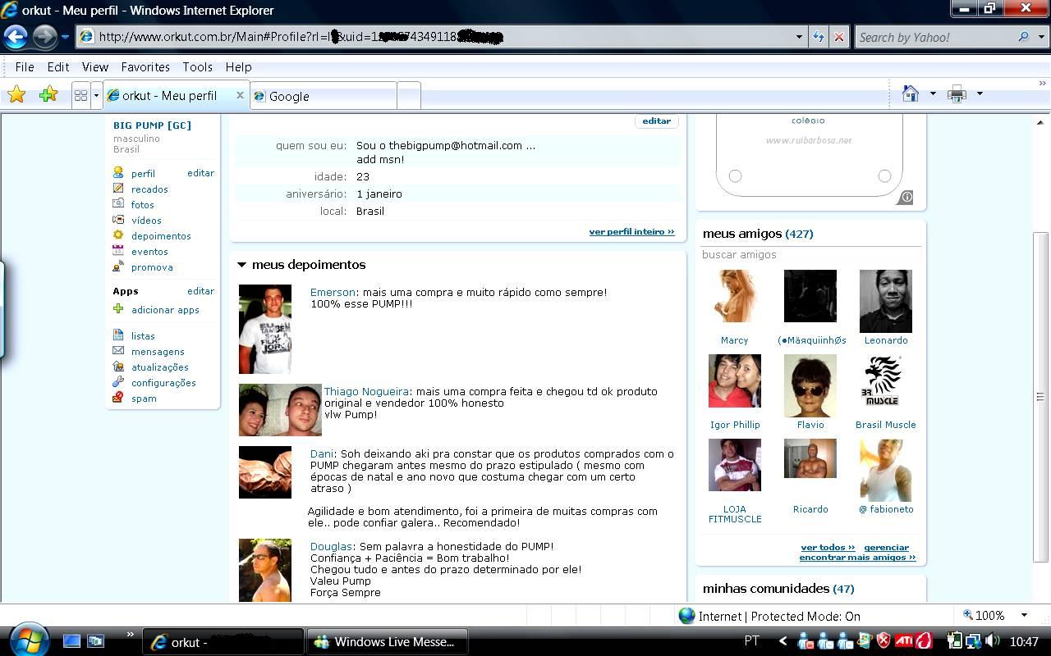
Task: Refresh the page using the refresh icon
Action: (819, 37)
